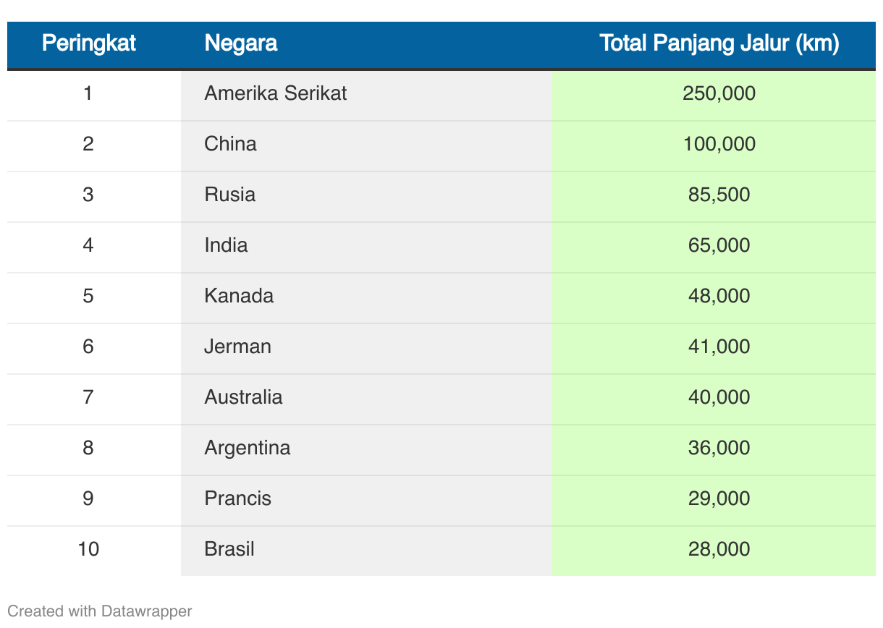
Task: Click the Total Panjang Jalur (km) header
Action: tap(719, 43)
